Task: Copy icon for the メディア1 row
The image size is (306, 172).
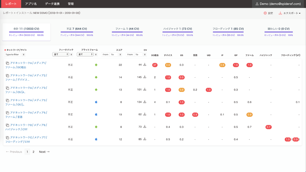Action: [7, 63]
